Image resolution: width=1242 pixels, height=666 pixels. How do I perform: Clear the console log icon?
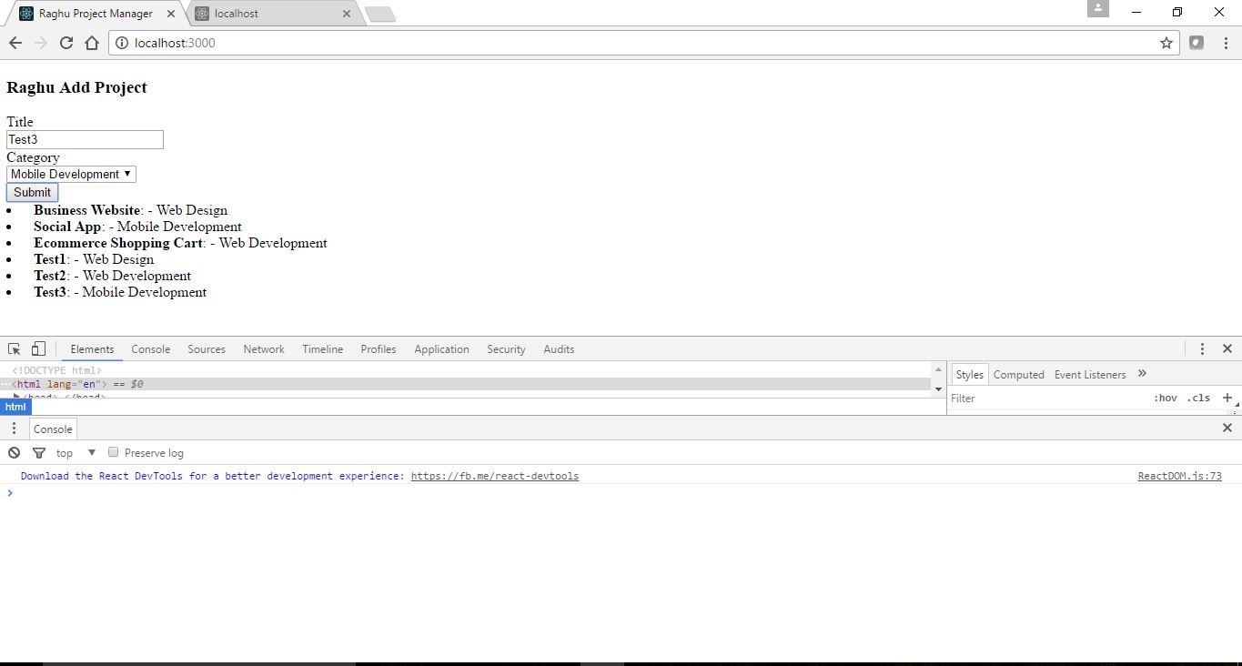14,452
